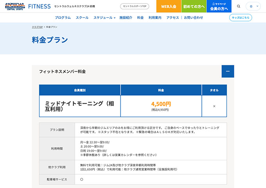The width and height of the screenshot is (266, 188).
Task: Click the 初めての方へ button
Action: point(194,6)
